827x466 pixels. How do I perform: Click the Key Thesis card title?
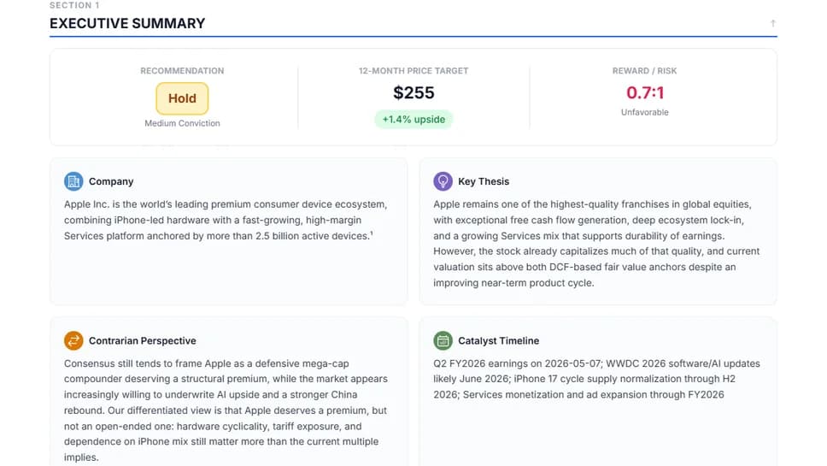click(484, 181)
